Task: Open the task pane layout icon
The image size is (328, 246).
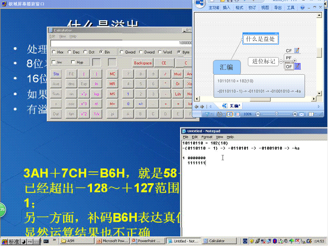Action: coord(311,114)
